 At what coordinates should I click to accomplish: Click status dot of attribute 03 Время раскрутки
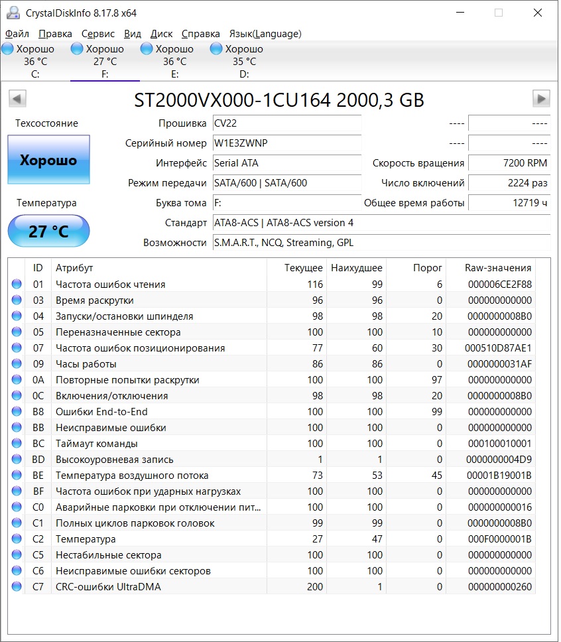click(17, 300)
